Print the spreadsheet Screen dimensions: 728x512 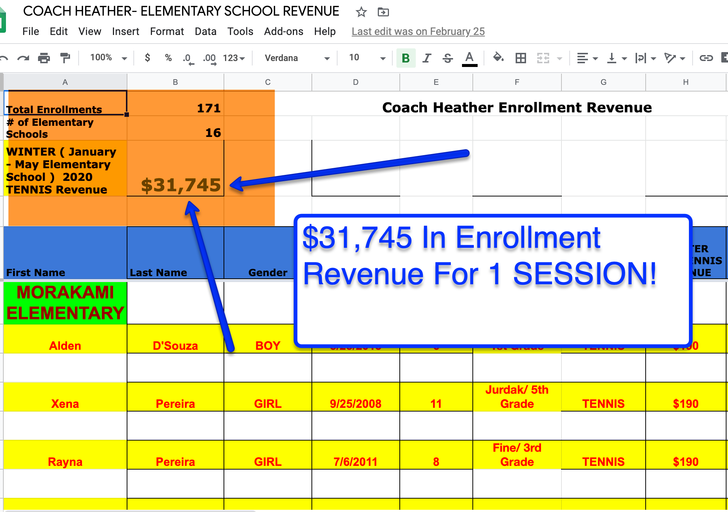pos(44,58)
